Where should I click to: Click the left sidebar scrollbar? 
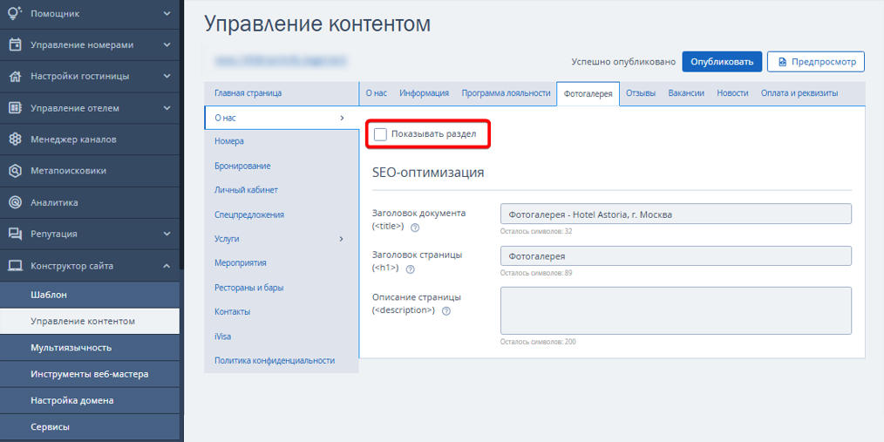(181, 135)
